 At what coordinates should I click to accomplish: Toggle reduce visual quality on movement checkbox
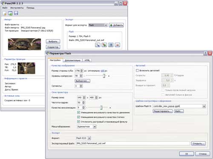coord(78,112)
